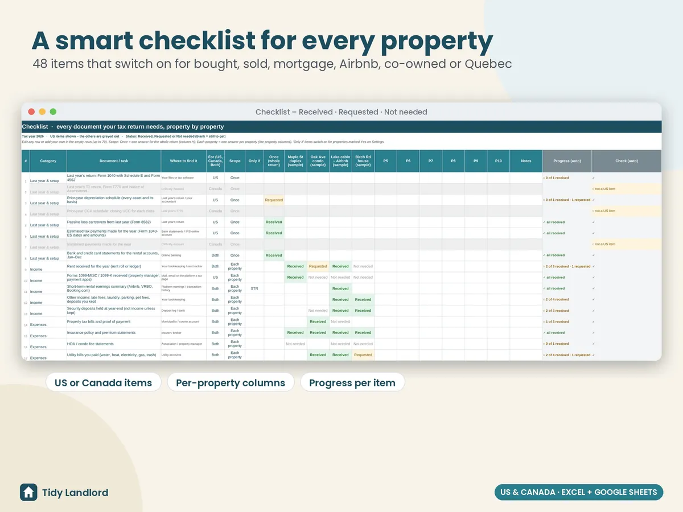Click the 'Online banking' cell
683x512 pixels.
(x=184, y=255)
